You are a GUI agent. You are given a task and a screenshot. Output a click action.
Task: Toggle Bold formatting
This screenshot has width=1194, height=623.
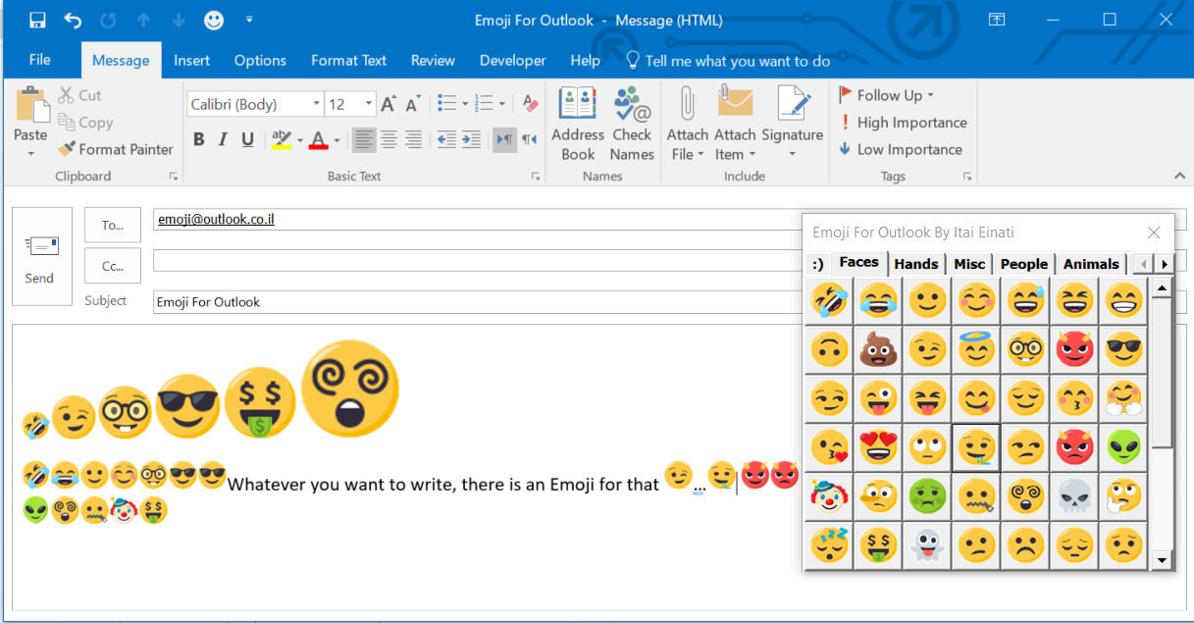198,139
